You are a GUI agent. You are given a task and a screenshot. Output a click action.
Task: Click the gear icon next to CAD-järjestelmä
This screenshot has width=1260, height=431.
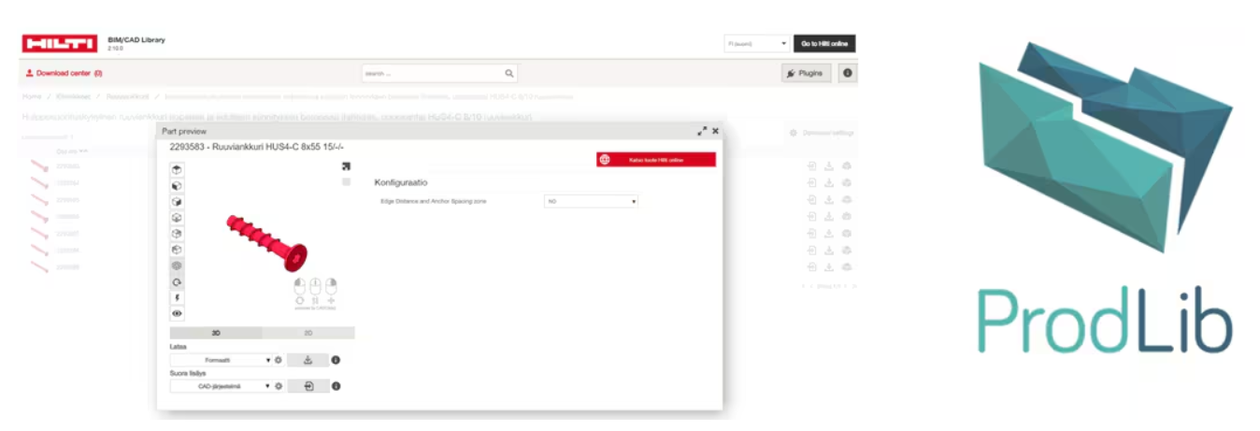pyautogui.click(x=279, y=385)
